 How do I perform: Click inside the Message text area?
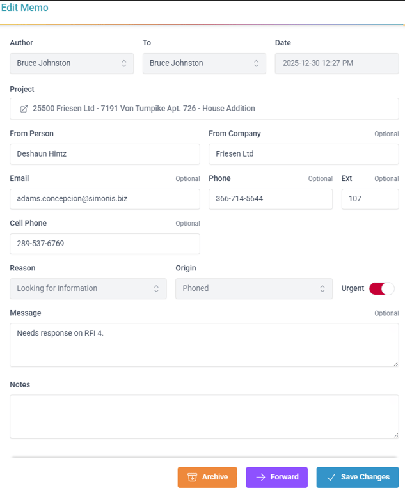[204, 345]
